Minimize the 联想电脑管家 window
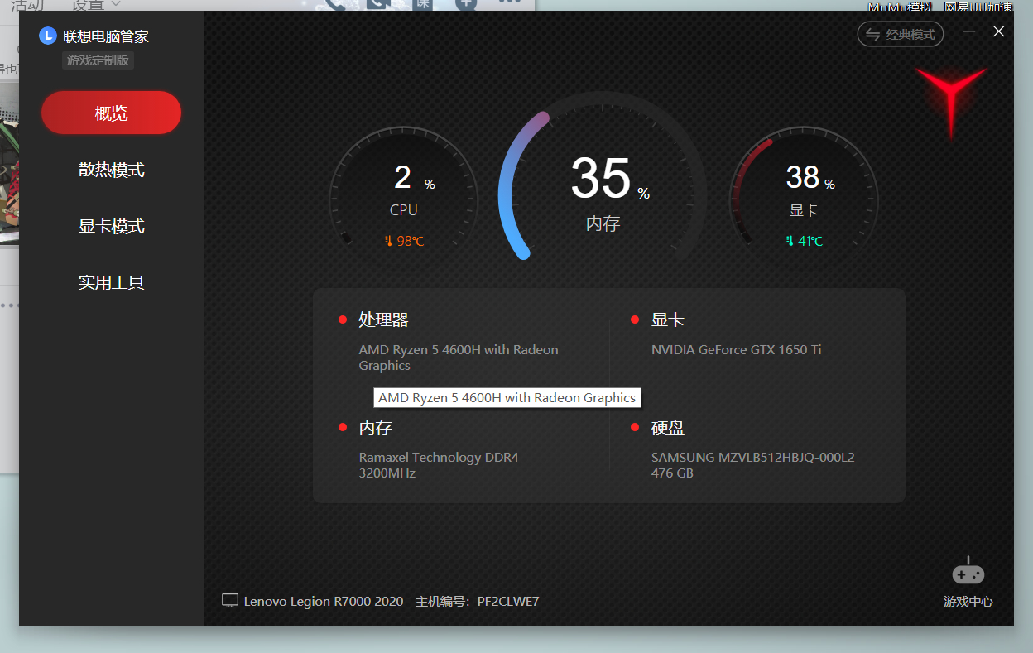Image resolution: width=1033 pixels, height=653 pixels. (x=969, y=31)
